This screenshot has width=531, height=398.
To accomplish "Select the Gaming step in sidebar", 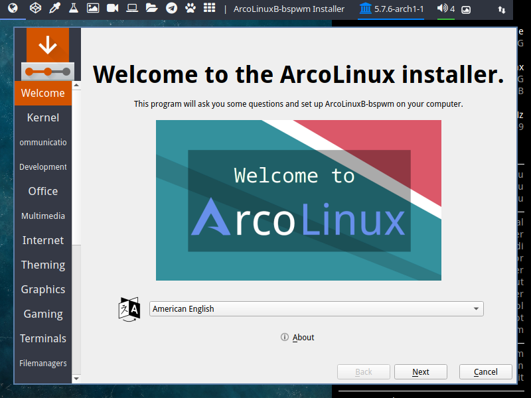I will click(43, 314).
